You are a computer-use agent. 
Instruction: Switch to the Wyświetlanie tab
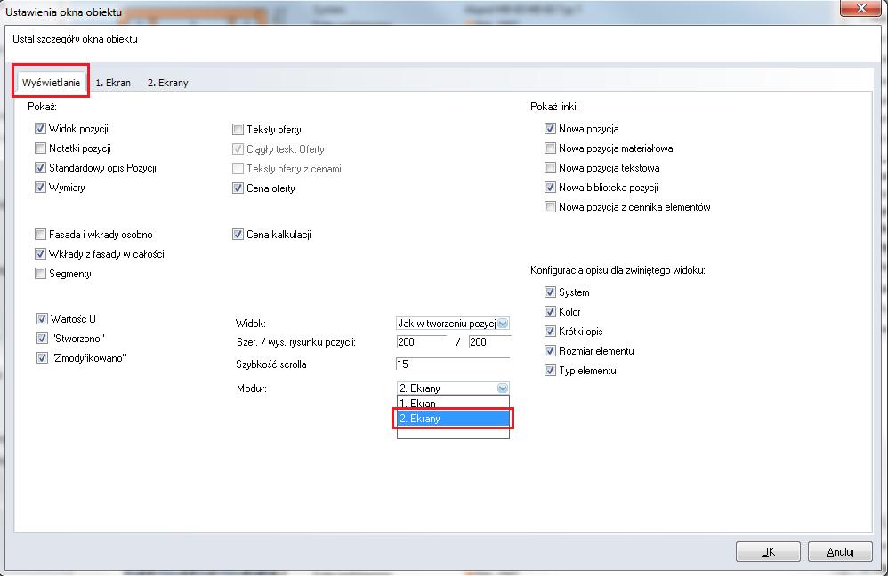(x=51, y=83)
